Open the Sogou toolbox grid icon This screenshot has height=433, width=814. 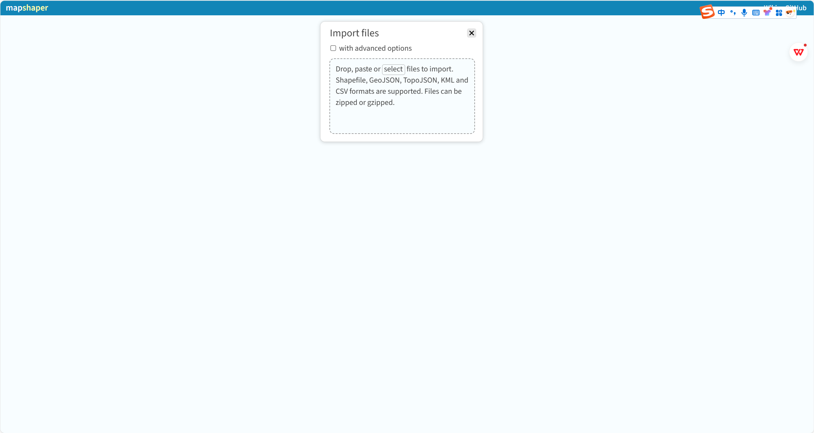pyautogui.click(x=779, y=13)
